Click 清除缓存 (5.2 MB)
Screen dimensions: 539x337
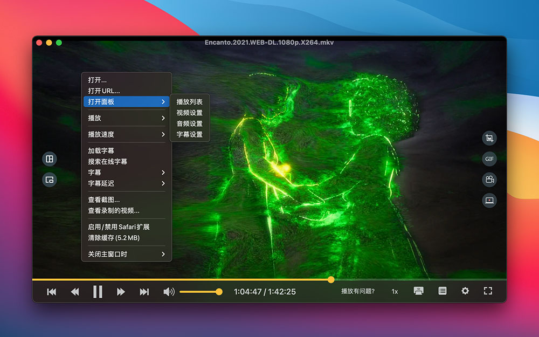[127, 238]
